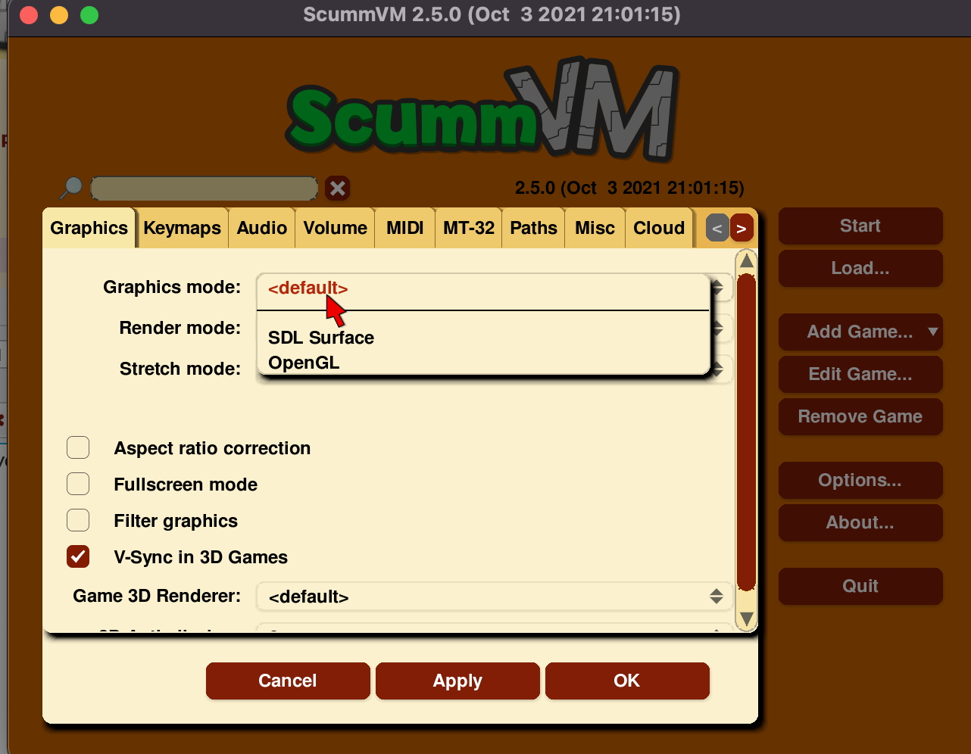The width and height of the screenshot is (971, 754).
Task: Enable Aspect ratio correction checkbox
Action: pos(78,447)
